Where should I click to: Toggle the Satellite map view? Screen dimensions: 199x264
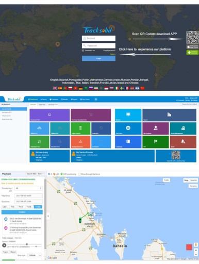(194, 180)
